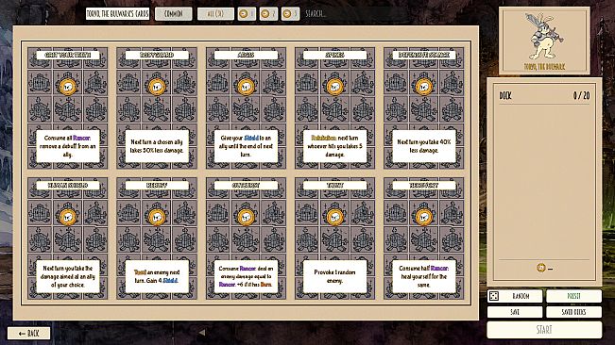Click 'damage aimed at an ally' description
The height and width of the screenshot is (345, 615).
point(67,276)
